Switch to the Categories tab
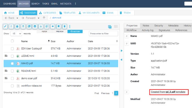This screenshot has width=192, height=108. point(47,13)
